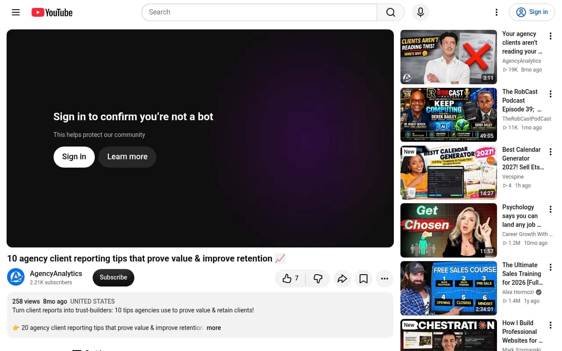Open the 'Clients aren't reading this' thumbnail
562x351 pixels.
(x=449, y=57)
